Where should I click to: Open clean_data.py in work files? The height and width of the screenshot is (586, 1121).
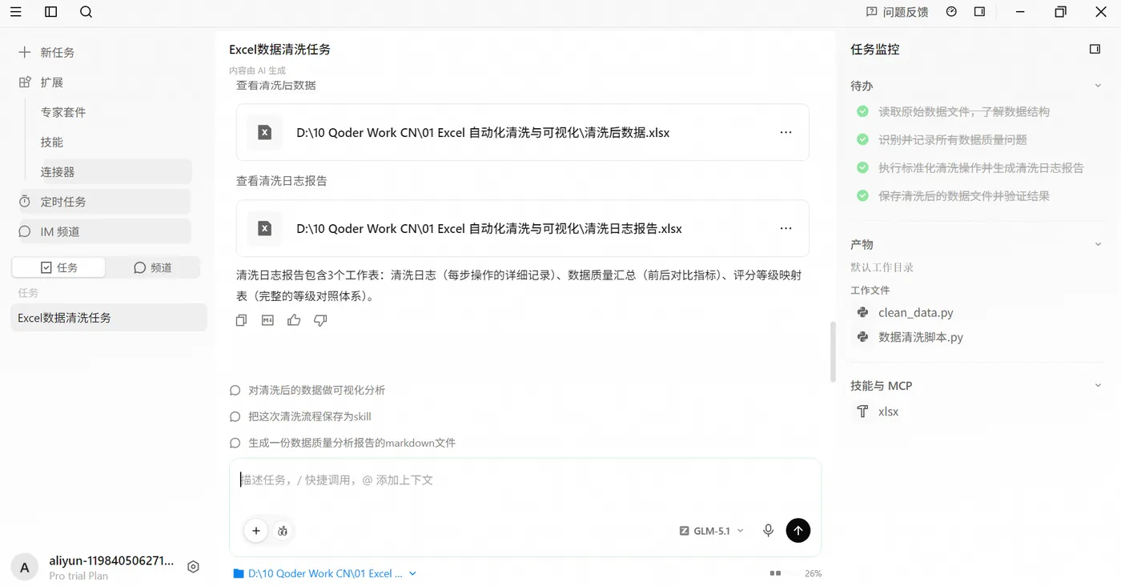pos(916,312)
